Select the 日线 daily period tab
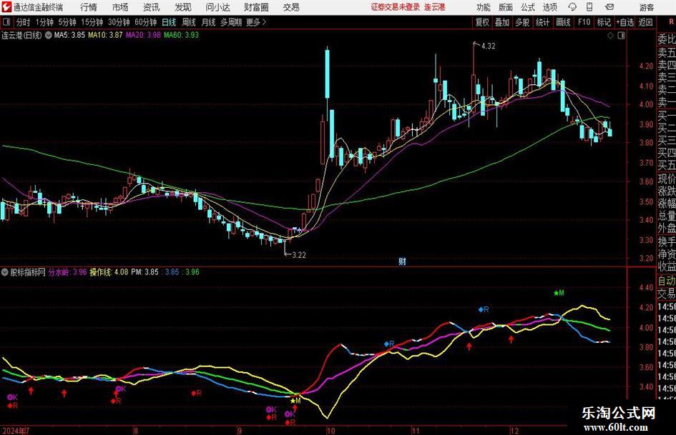This screenshot has width=676, height=435. point(169,22)
